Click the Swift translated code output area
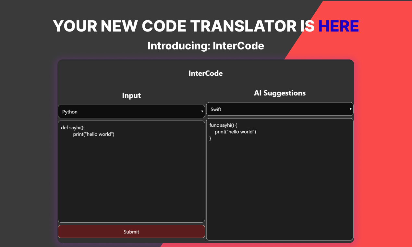The image size is (412, 247). (x=279, y=179)
